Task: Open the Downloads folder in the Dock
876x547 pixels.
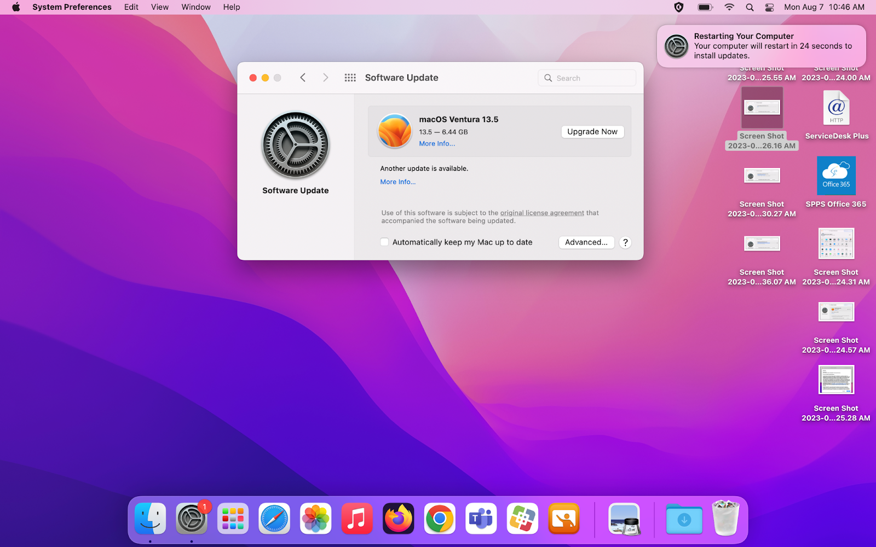Action: pos(684,519)
